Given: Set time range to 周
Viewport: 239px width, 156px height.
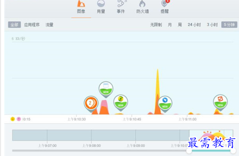Looking at the screenshot, I should tap(180, 25).
